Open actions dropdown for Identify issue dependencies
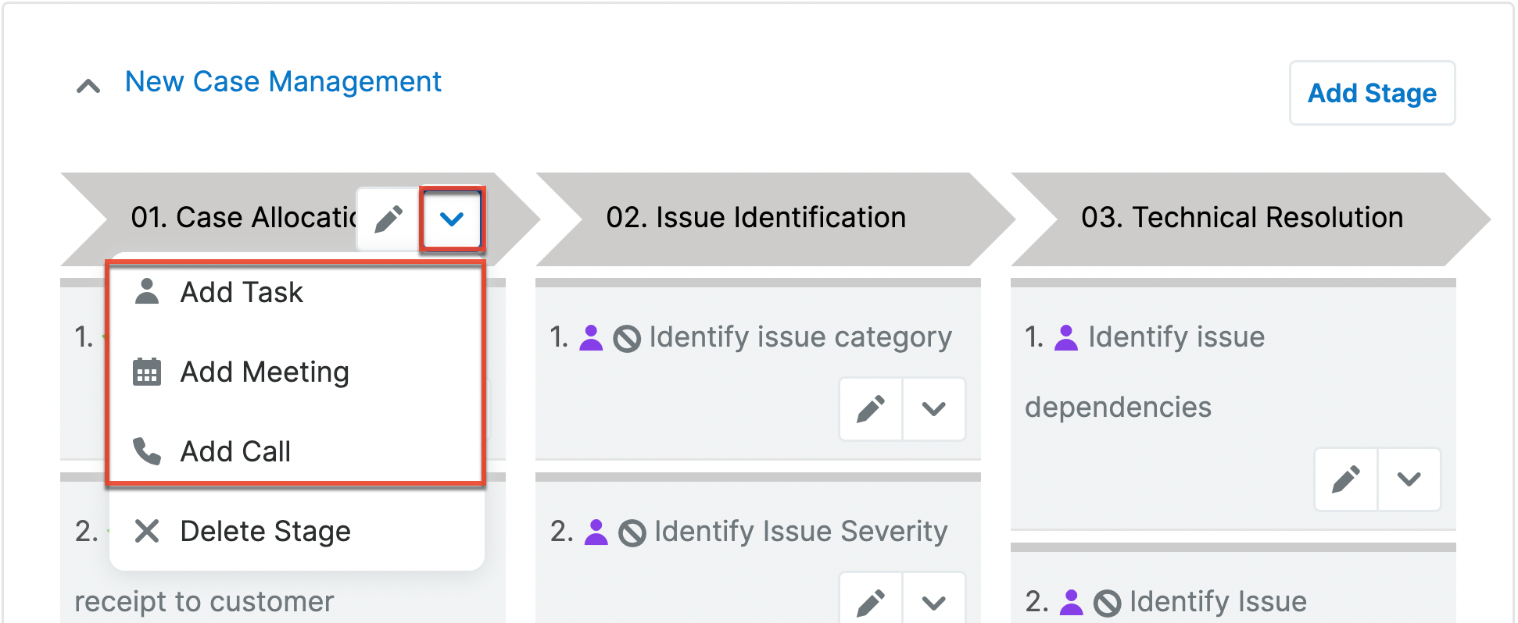Image resolution: width=1518 pixels, height=623 pixels. pos(1409,479)
